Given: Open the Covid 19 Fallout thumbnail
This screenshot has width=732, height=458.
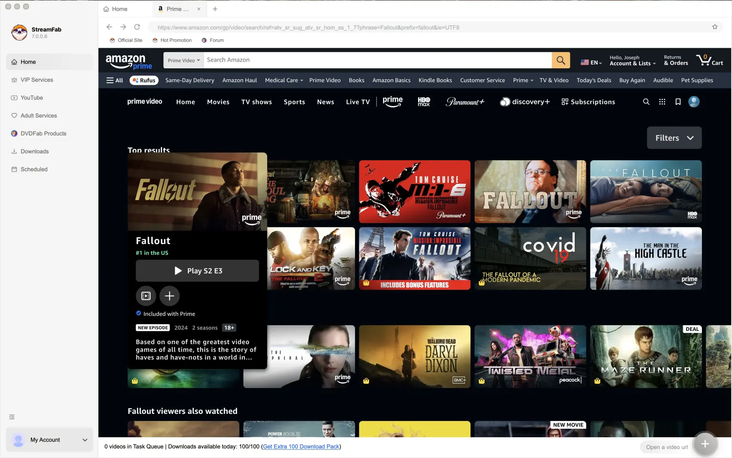Looking at the screenshot, I should (530, 259).
